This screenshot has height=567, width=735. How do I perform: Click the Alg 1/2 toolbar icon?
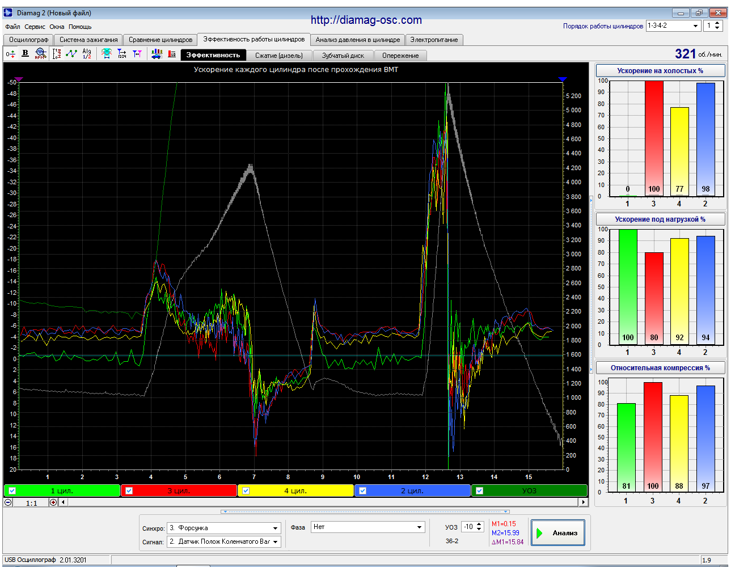click(87, 53)
